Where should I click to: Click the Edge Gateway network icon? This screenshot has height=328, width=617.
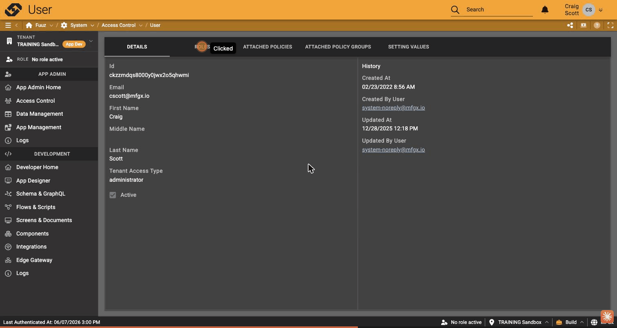point(8,260)
